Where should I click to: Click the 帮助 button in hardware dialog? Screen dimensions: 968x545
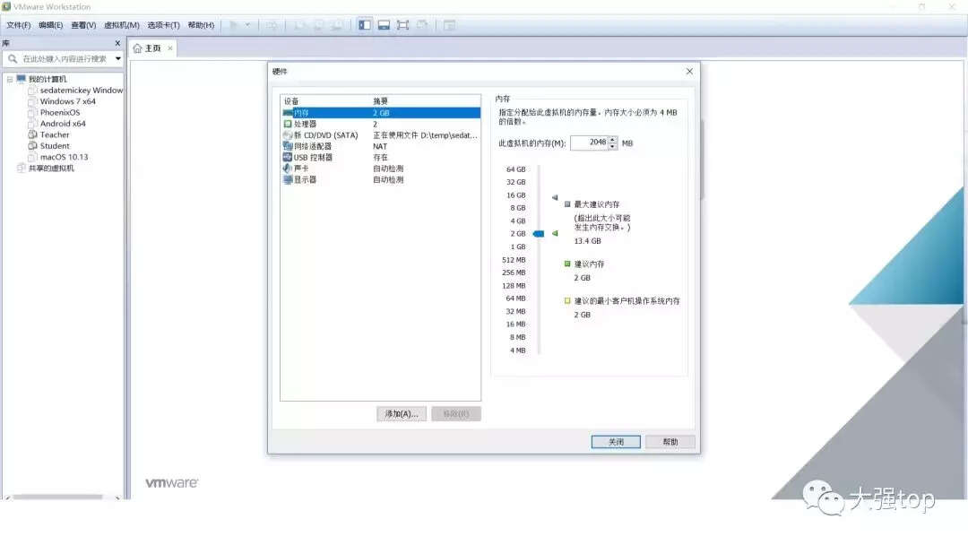click(x=670, y=442)
